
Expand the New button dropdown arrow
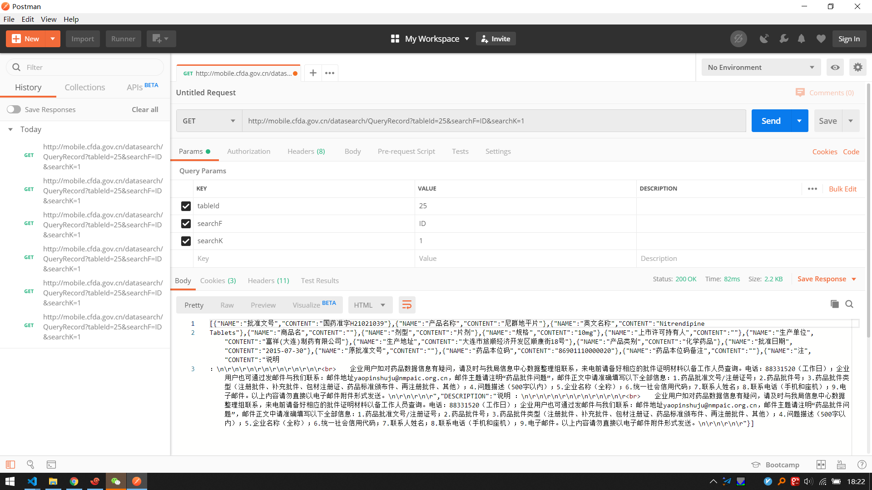(53, 39)
